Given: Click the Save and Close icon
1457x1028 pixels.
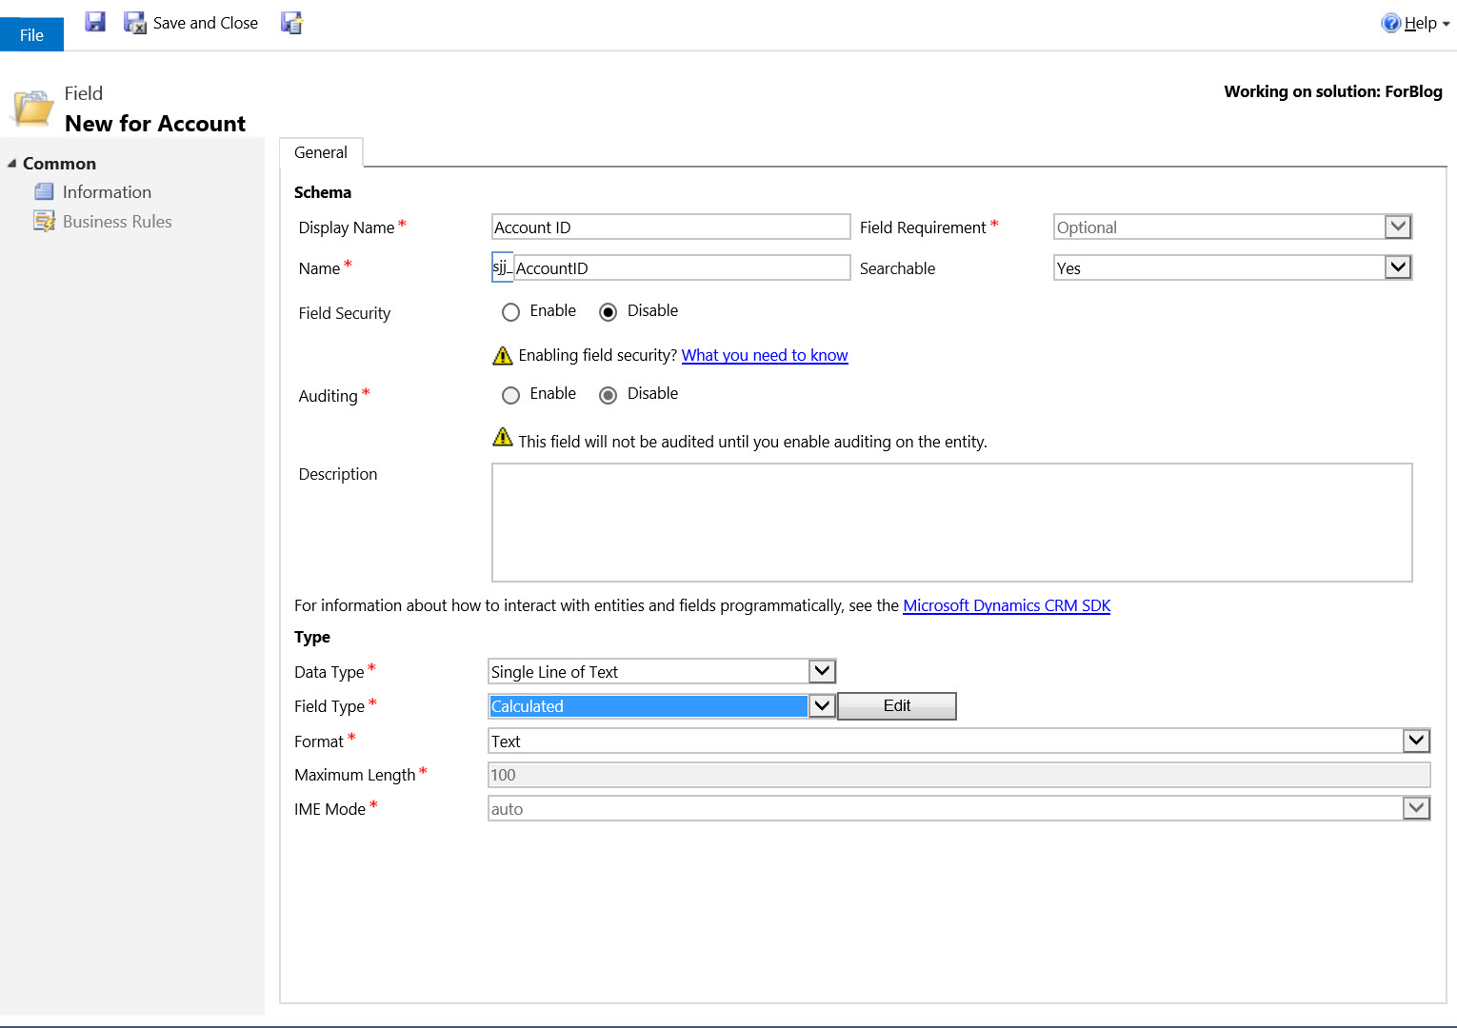Looking at the screenshot, I should tap(134, 23).
